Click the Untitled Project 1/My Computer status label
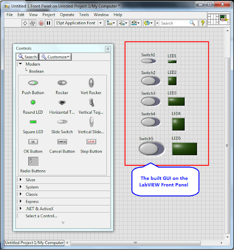Image resolution: width=234 pixels, height=250 pixels. [34, 243]
